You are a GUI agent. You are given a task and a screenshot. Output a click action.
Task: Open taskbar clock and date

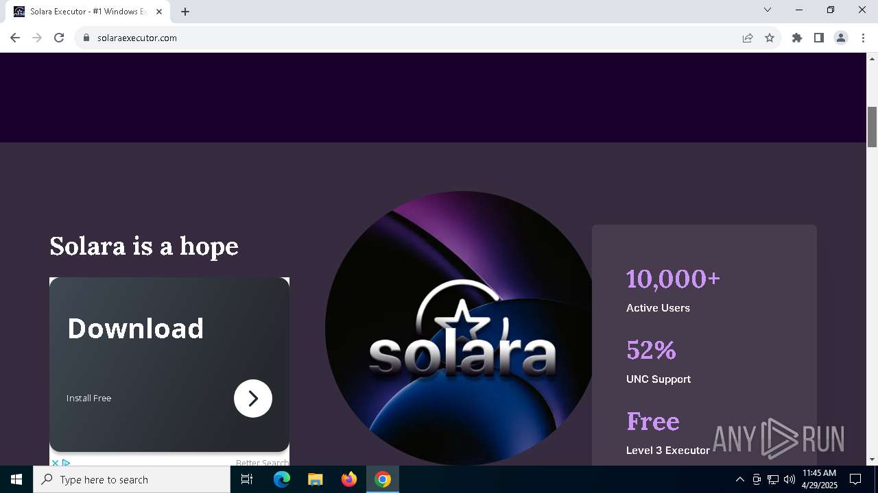tap(820, 479)
